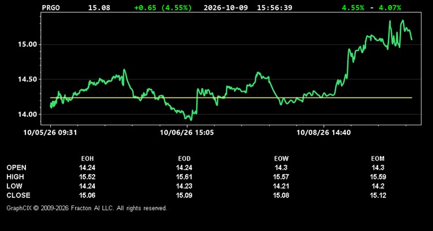This screenshot has width=433, height=231.
Task: Click the EOH column header
Action: (x=87, y=159)
